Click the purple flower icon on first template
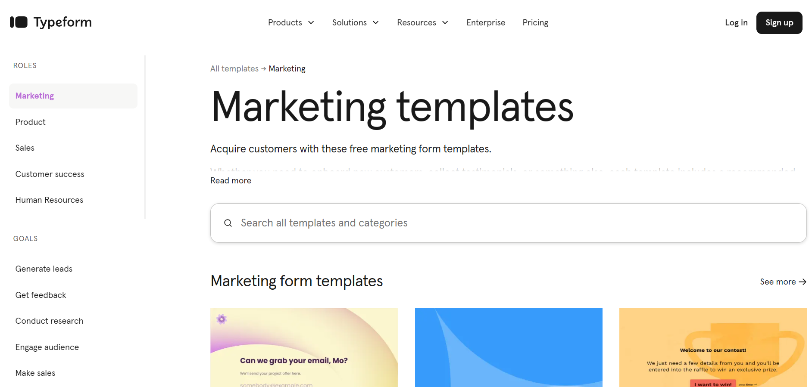Screen dimensions: 812x387 tap(222, 319)
